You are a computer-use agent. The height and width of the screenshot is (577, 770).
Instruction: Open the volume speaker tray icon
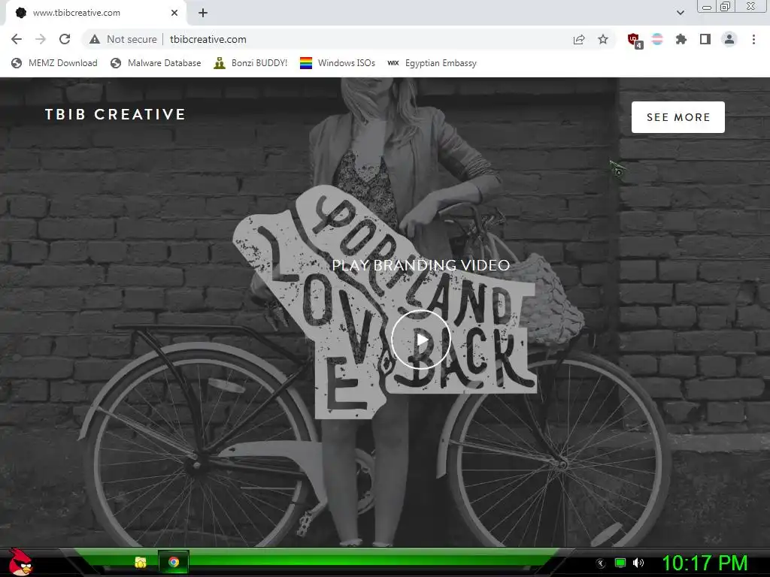click(638, 563)
